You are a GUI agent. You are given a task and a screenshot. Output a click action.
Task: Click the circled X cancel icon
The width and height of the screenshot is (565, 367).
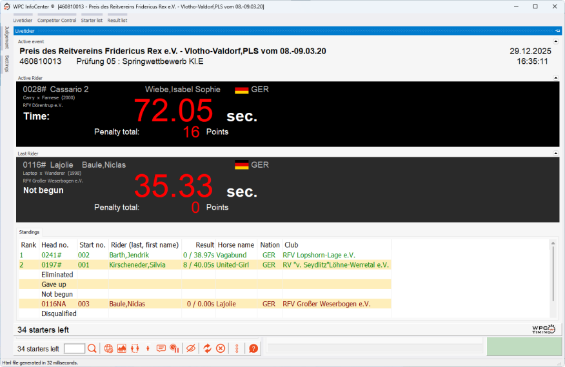pyautogui.click(x=221, y=348)
